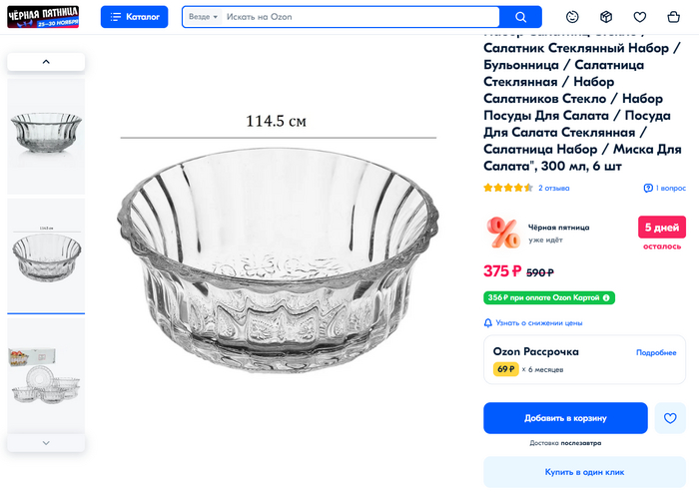Open the profile smiley face icon
The height and width of the screenshot is (494, 699).
[572, 17]
